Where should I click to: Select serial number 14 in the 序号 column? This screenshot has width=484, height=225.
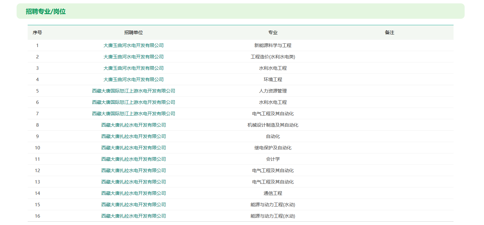[37, 193]
